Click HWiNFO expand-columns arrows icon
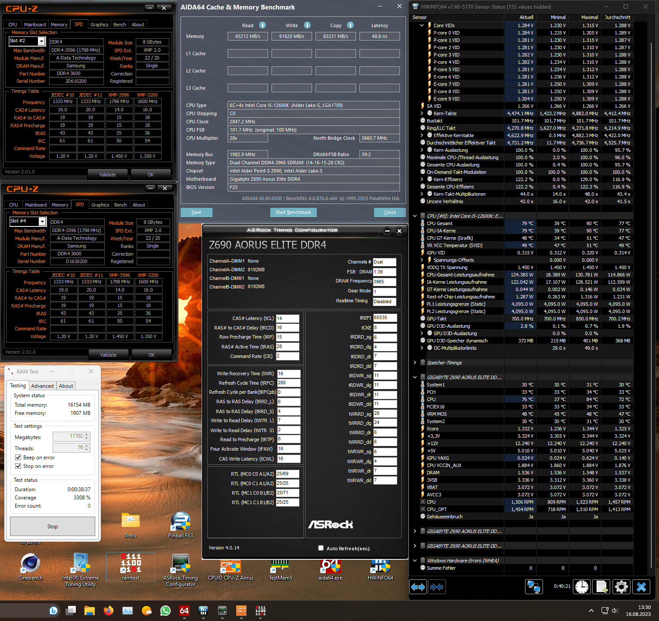The image size is (659, 621). point(418,587)
